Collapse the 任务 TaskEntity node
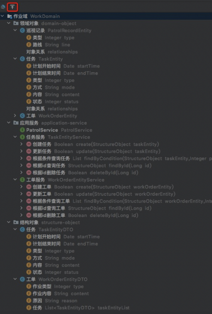 pos(15,59)
